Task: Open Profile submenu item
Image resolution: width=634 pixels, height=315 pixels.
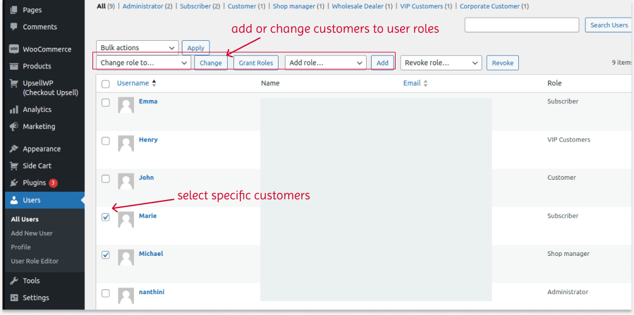Action: click(21, 247)
